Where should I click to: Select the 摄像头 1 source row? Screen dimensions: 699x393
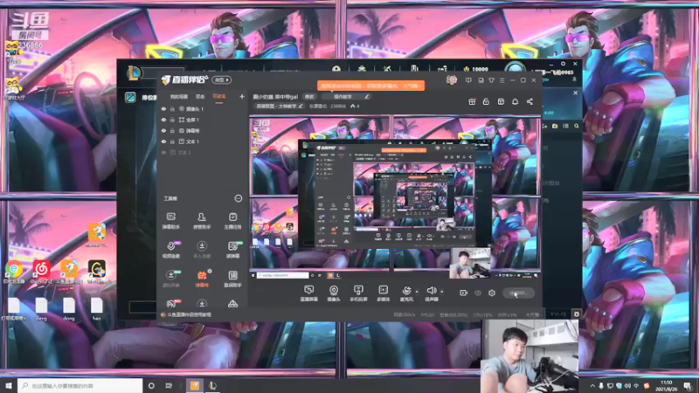click(203, 108)
